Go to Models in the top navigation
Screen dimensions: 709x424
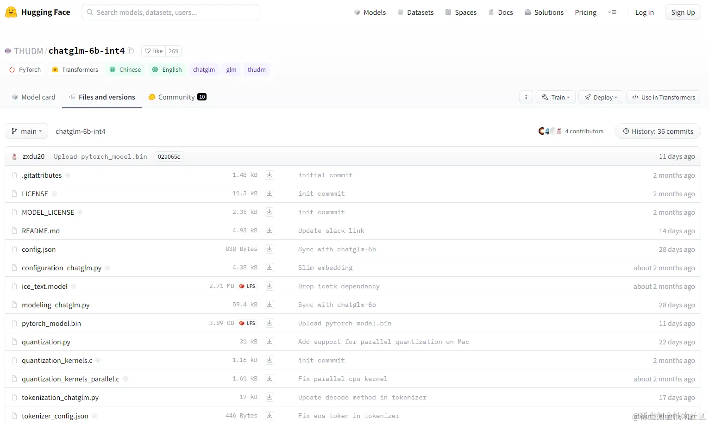(x=370, y=12)
